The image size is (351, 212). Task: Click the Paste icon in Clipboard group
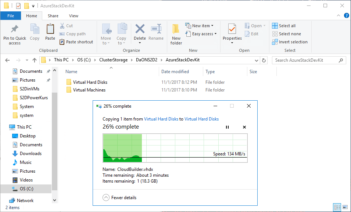(x=50, y=32)
